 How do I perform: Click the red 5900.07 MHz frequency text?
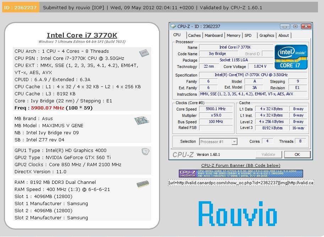click(x=48, y=108)
